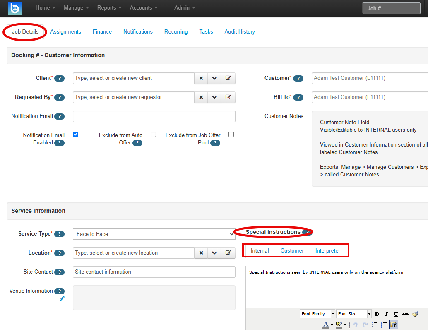428x332 pixels.
Task: Click the paste as plain text icon
Action: point(394,325)
